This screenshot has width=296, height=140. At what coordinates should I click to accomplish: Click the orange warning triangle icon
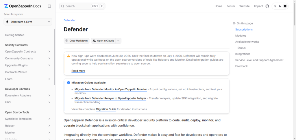pyautogui.click(x=69, y=56)
